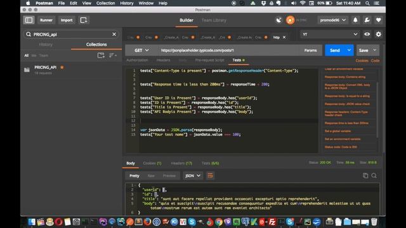Screen dimensions: 406x228
Task: Copy response body to clipboard
Action: [x=365, y=175]
